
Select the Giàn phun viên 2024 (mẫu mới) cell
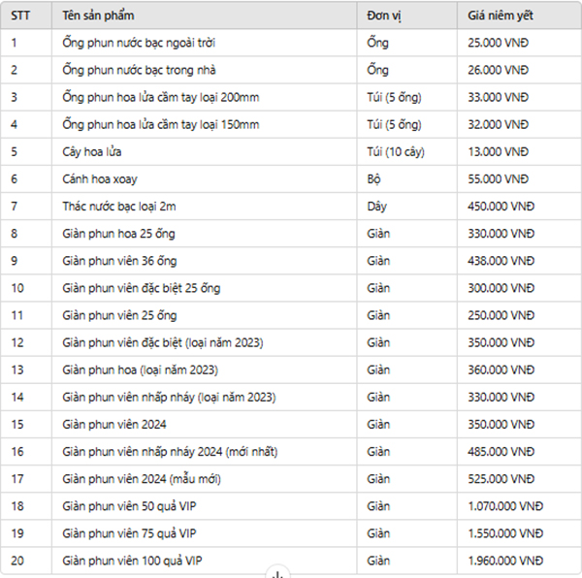point(143,479)
